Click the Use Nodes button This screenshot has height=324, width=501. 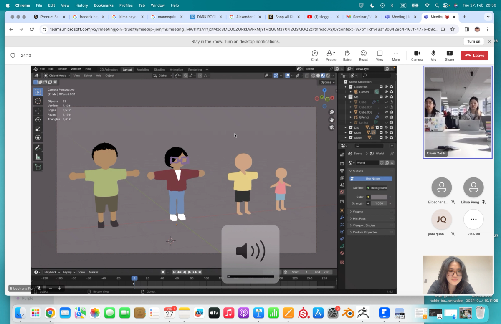(371, 179)
